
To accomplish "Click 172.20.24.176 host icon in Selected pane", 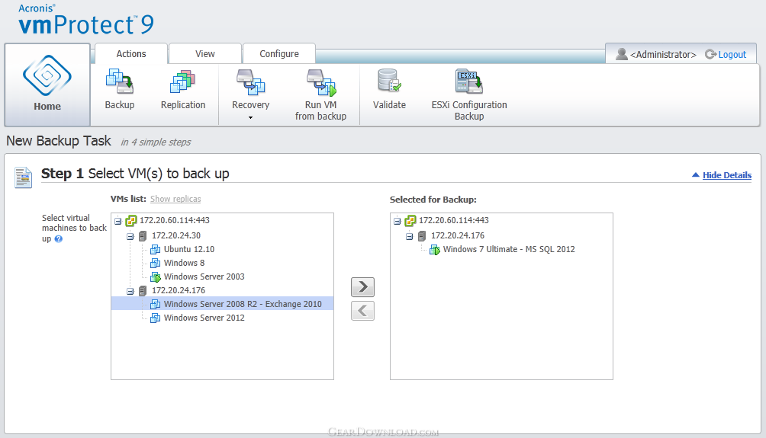I will [x=422, y=236].
